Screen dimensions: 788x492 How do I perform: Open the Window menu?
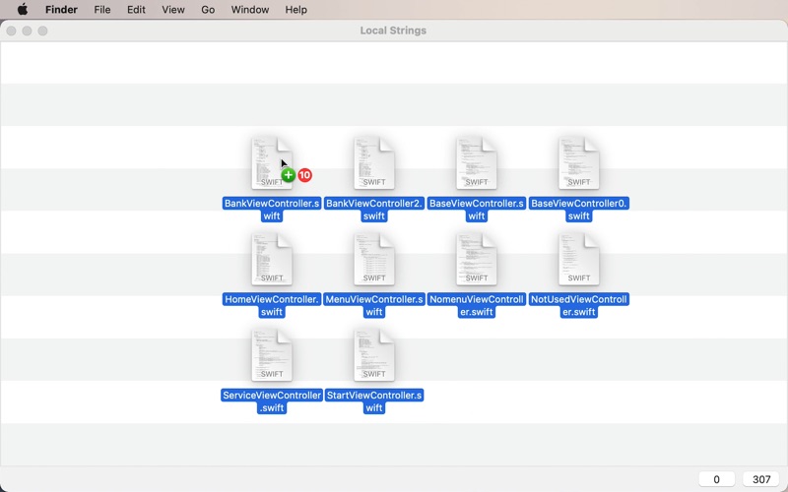coord(250,10)
